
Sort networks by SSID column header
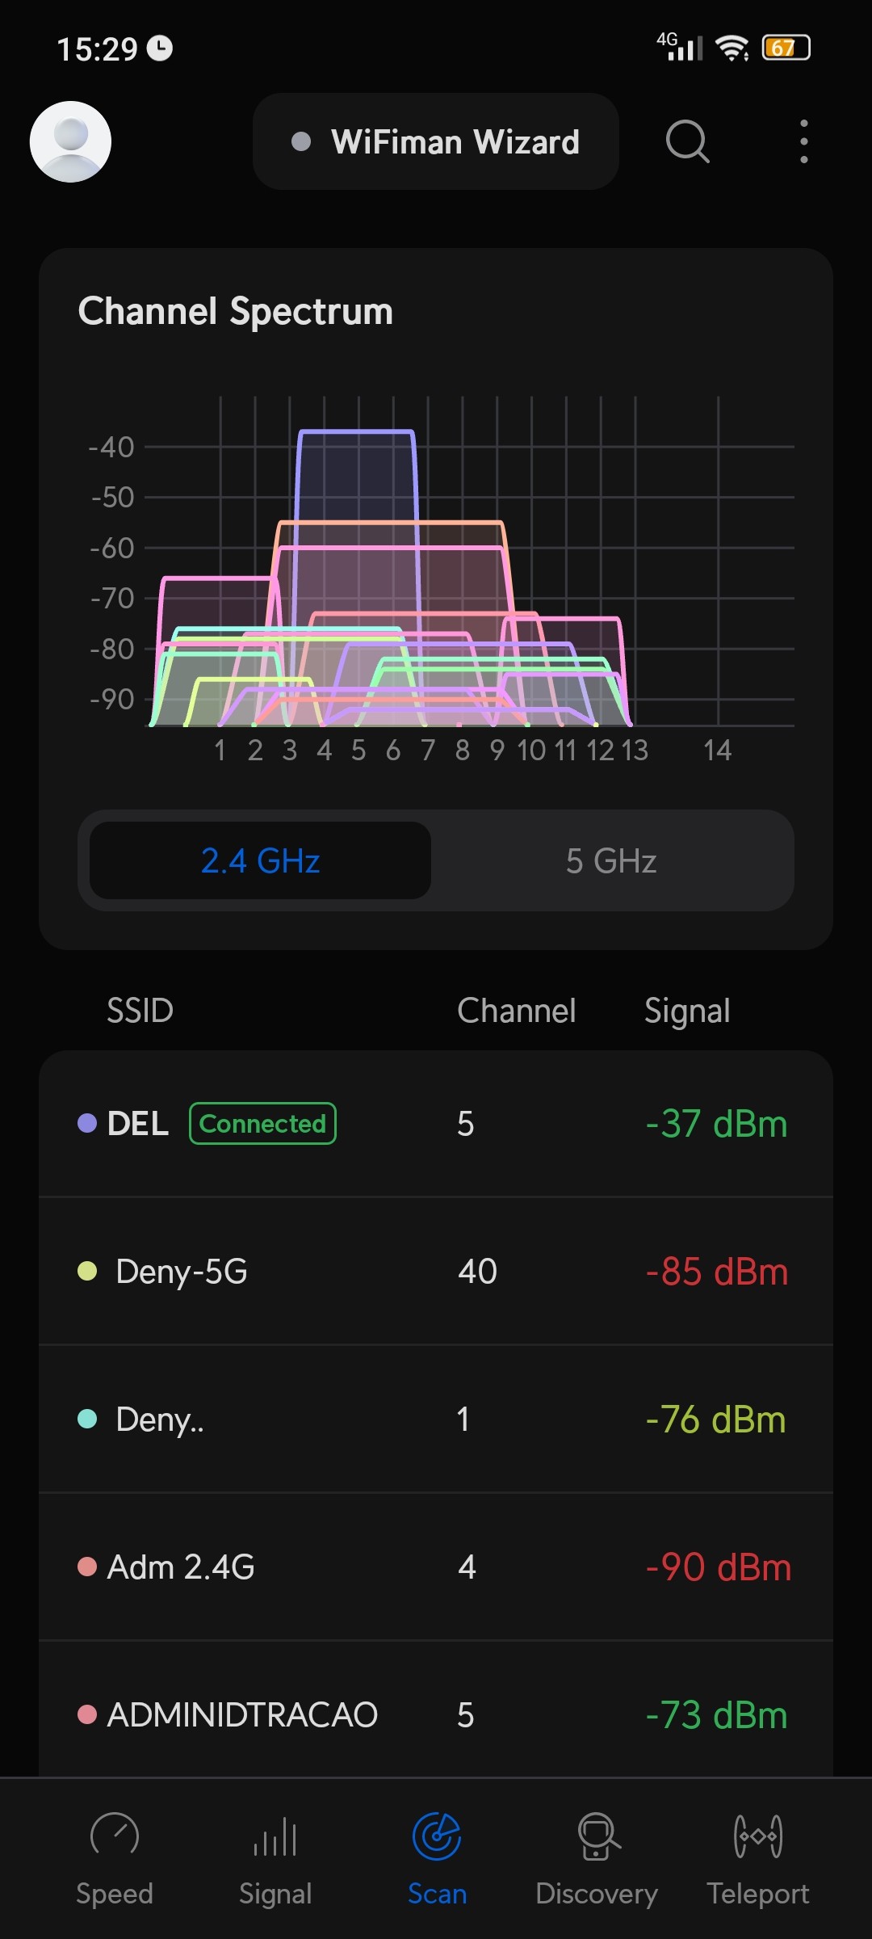(140, 1011)
